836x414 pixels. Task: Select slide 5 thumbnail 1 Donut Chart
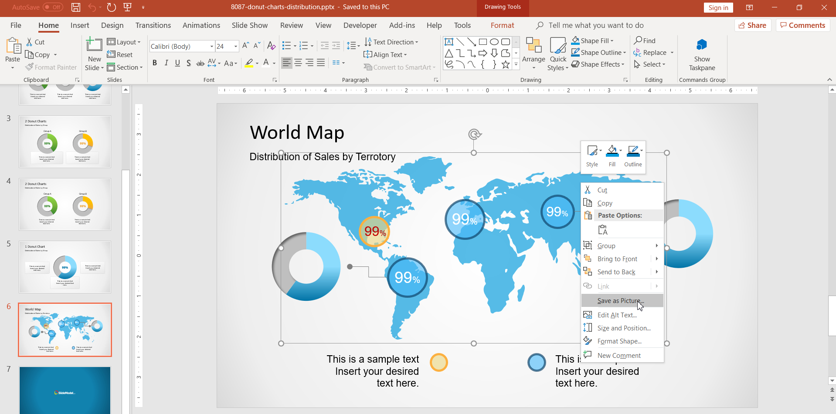[x=65, y=267]
